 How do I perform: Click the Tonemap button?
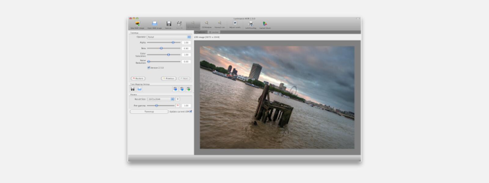pyautogui.click(x=149, y=112)
